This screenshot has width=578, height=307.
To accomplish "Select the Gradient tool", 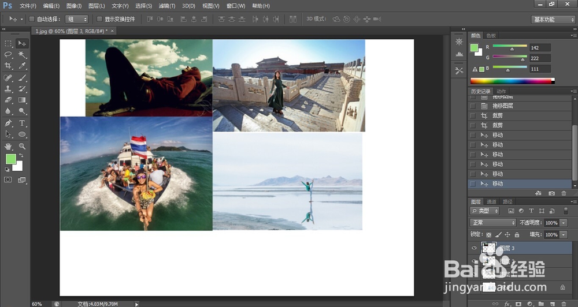I will 22,100.
